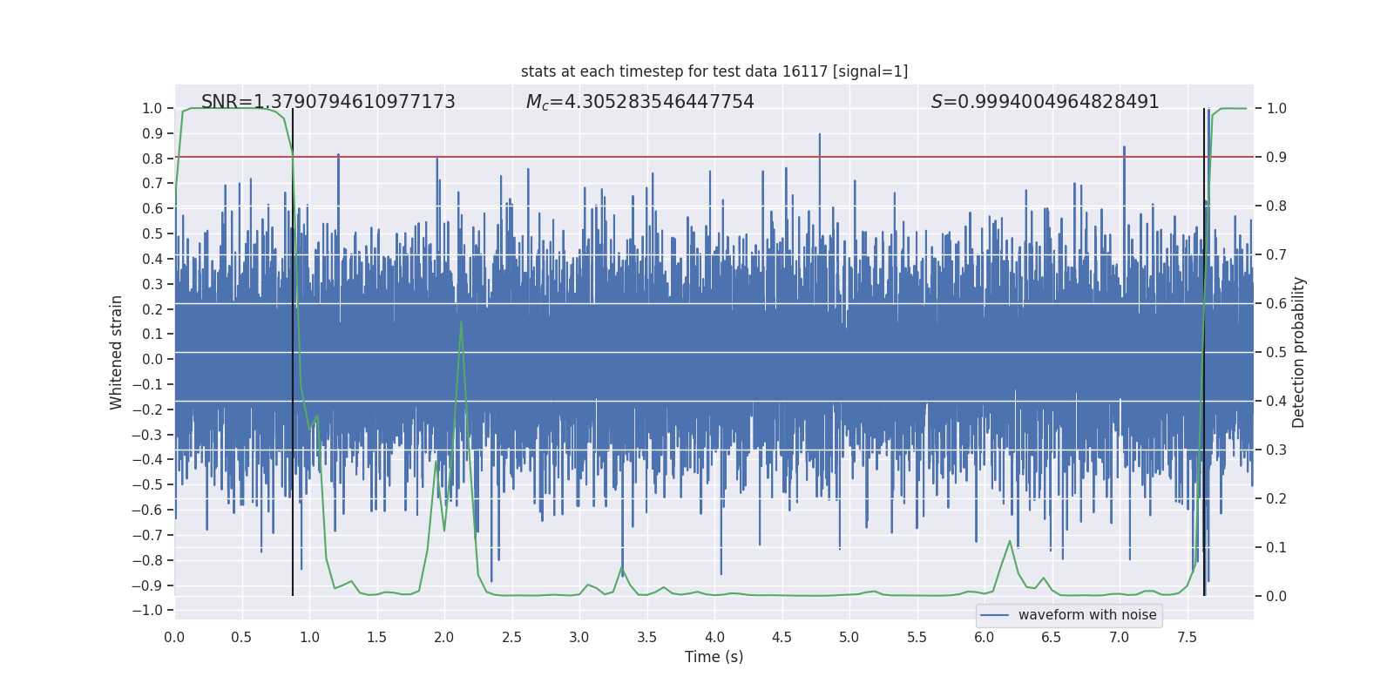This screenshot has width=1394, height=697.
Task: Click the green curve bump just after 6.0 s
Action: point(1010,541)
